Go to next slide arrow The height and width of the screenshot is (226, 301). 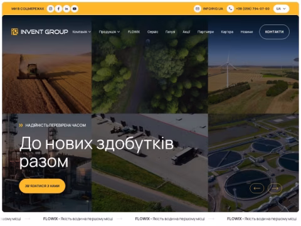(x=275, y=188)
